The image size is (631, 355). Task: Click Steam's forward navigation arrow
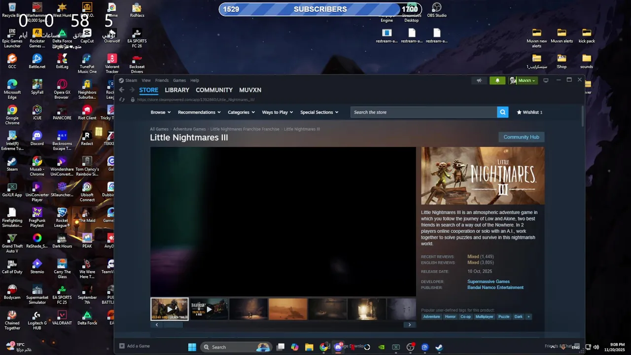(x=132, y=90)
